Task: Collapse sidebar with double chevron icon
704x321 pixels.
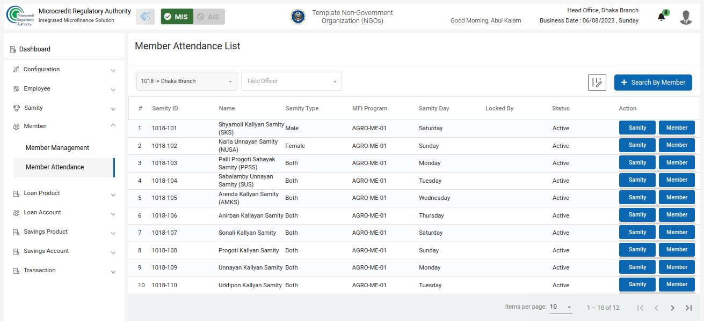Action: (x=145, y=17)
